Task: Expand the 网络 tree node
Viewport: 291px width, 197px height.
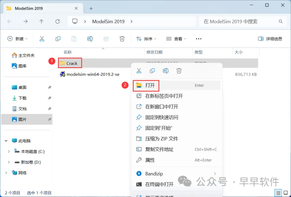Action: [6, 173]
